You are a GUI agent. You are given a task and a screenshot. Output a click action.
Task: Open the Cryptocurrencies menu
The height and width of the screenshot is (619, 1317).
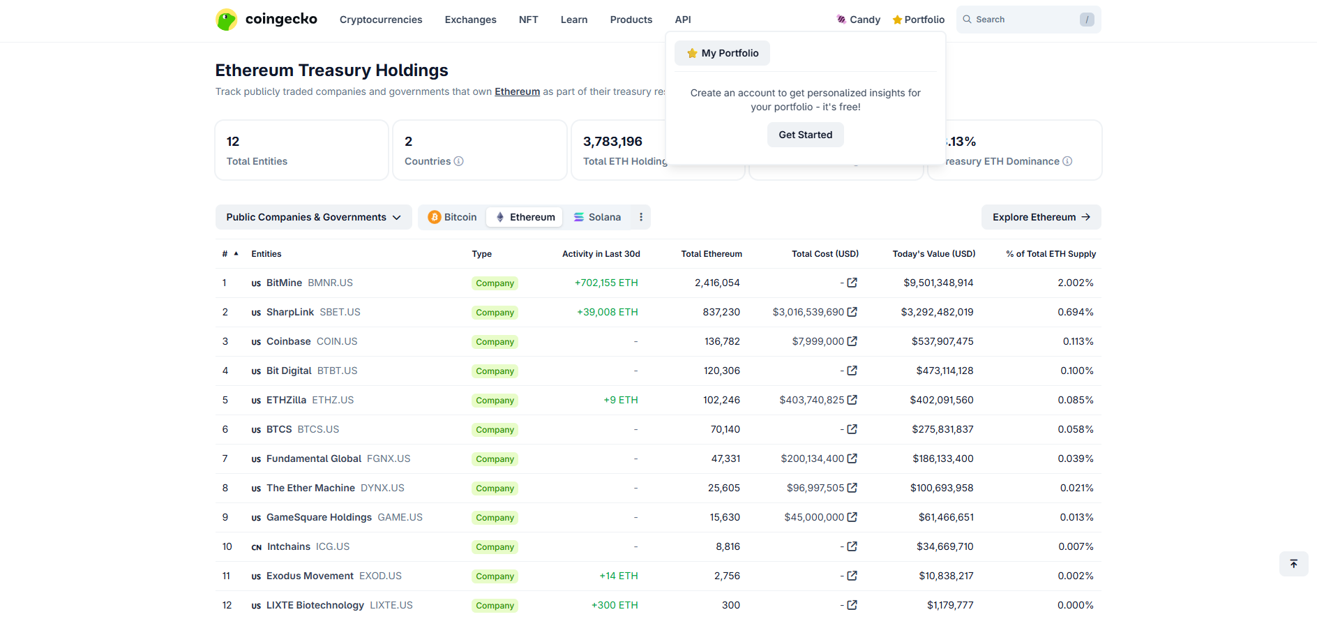(x=381, y=20)
